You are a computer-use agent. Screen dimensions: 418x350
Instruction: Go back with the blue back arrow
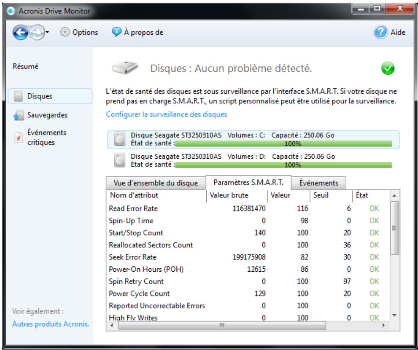tap(20, 32)
